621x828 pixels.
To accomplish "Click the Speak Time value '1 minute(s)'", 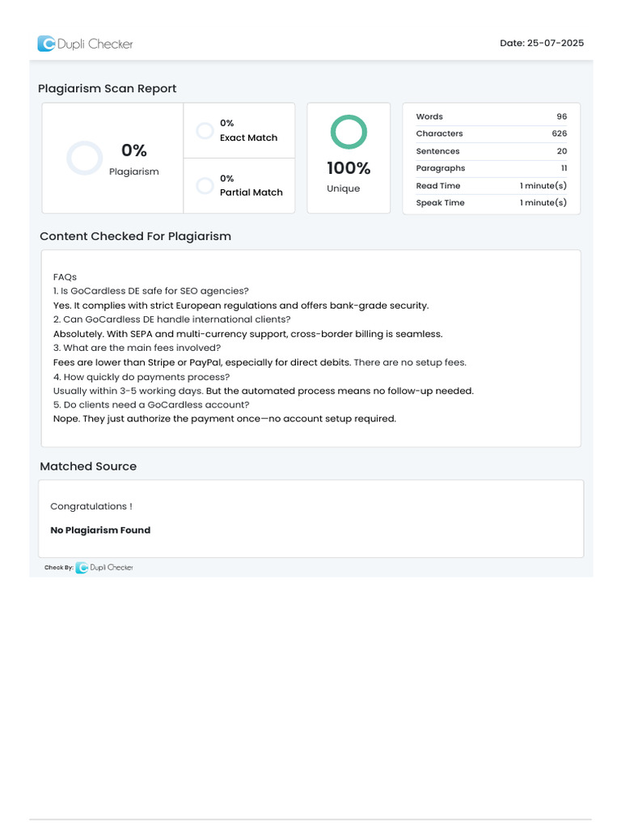I will [x=543, y=202].
